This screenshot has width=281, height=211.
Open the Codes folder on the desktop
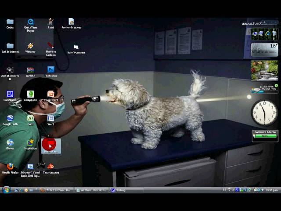pos(10,23)
